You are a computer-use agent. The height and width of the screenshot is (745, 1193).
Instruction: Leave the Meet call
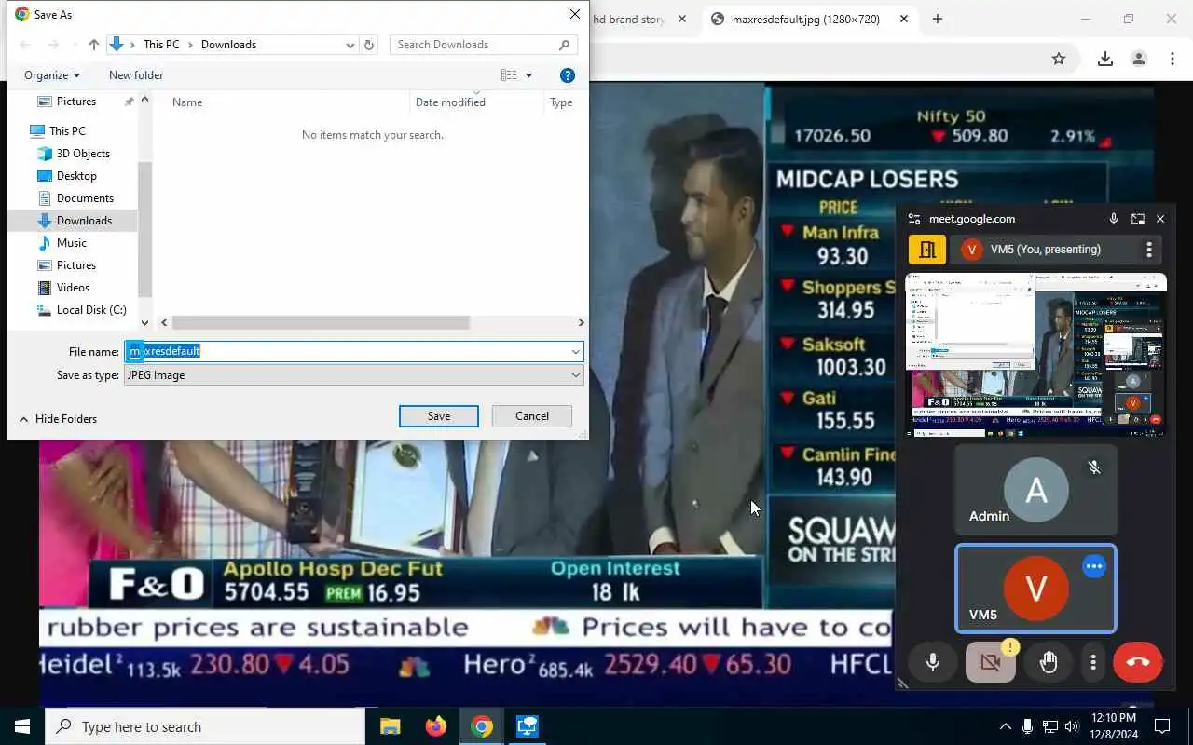[x=1138, y=662]
